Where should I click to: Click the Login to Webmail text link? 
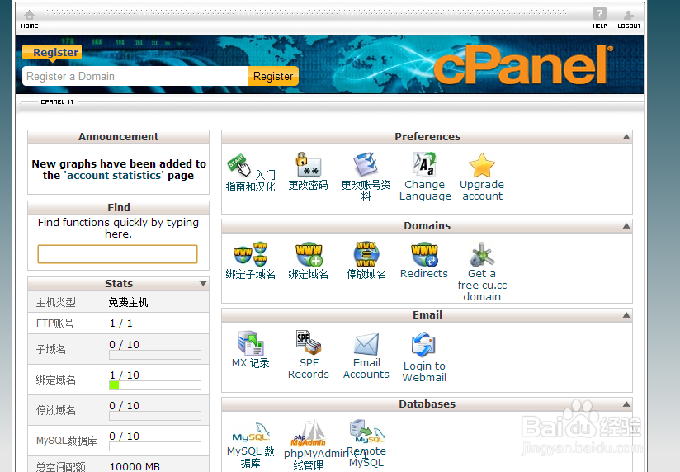coord(424,372)
